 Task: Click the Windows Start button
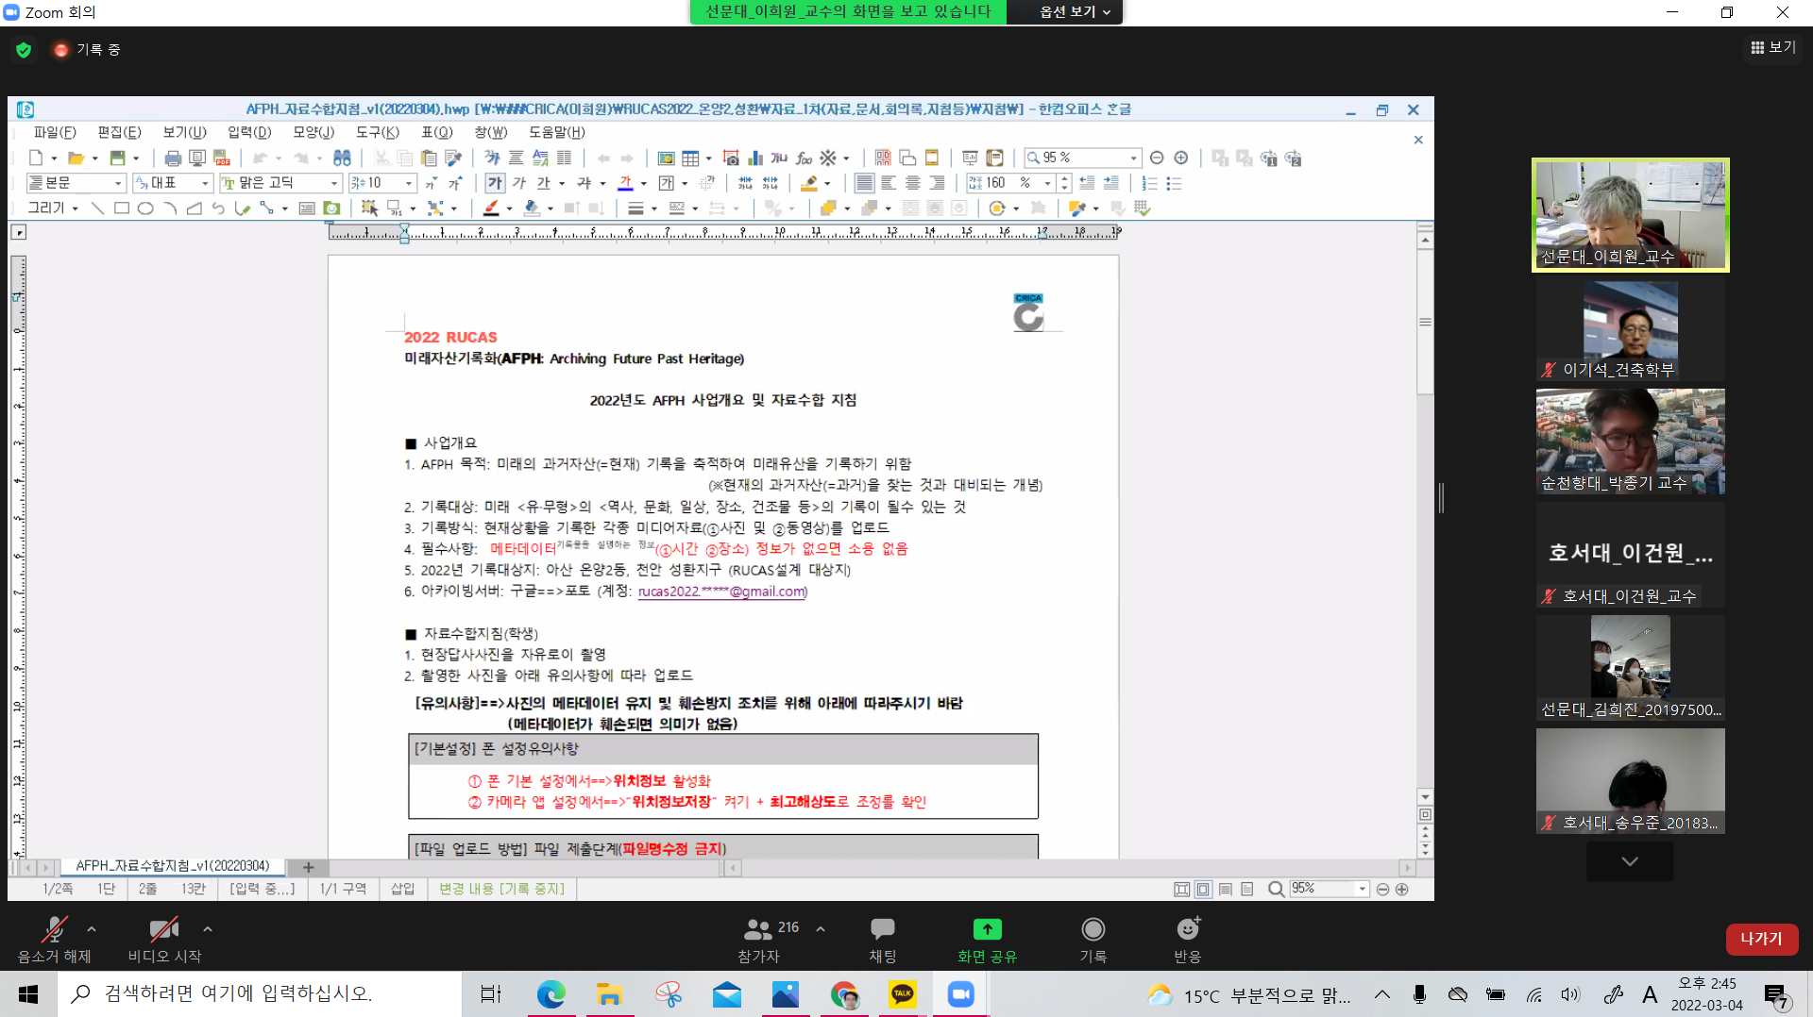[28, 994]
